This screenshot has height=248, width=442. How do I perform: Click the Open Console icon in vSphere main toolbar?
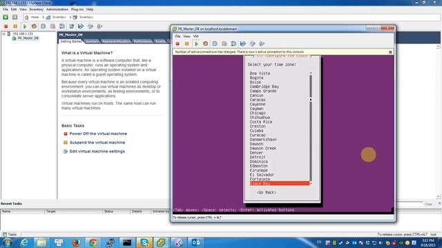(72, 26)
